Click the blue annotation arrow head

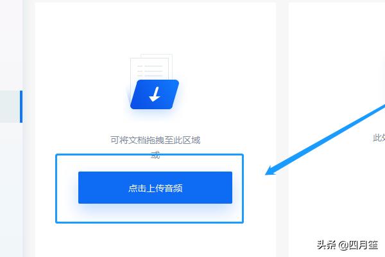(271, 170)
